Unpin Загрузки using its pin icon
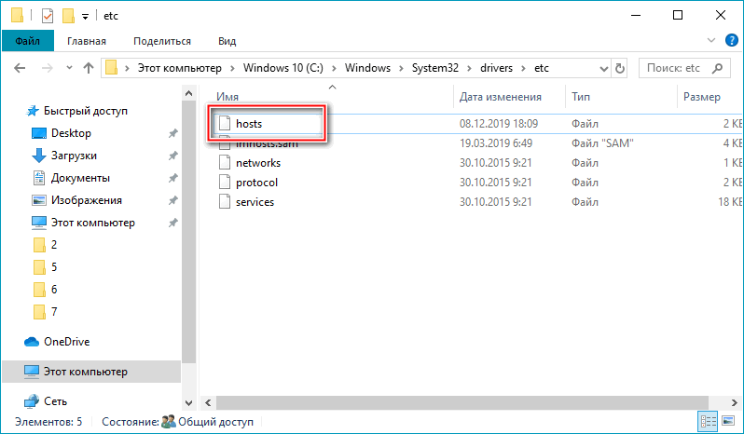Screen dimensions: 744x434 point(172,156)
